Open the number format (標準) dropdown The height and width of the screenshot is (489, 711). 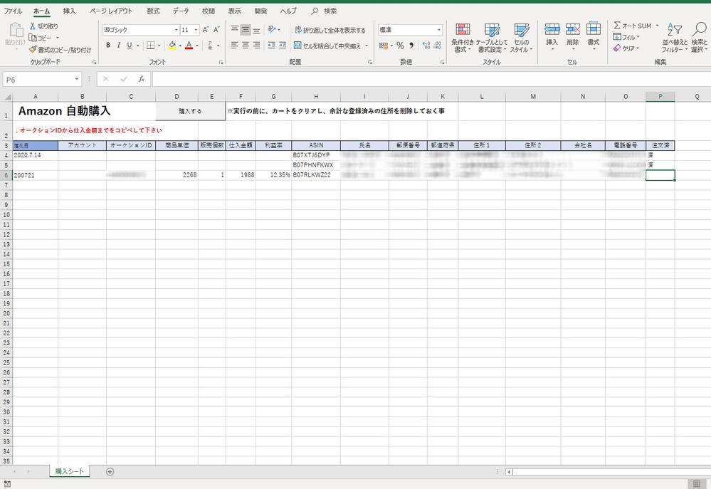[439, 30]
